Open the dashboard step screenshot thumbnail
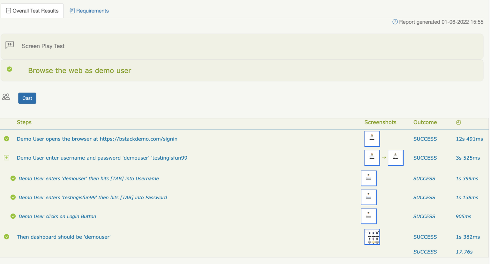This screenshot has width=490, height=264. tap(372, 237)
